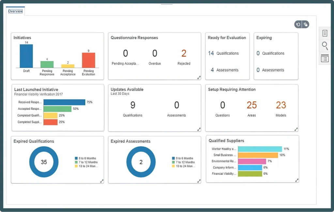
Task: Open the document panel in right sidebar
Action: click(325, 33)
